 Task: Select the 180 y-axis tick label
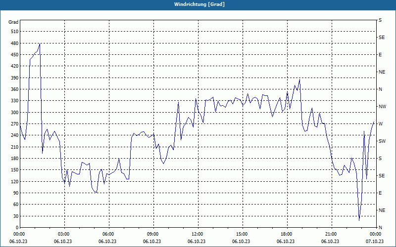pos(15,158)
